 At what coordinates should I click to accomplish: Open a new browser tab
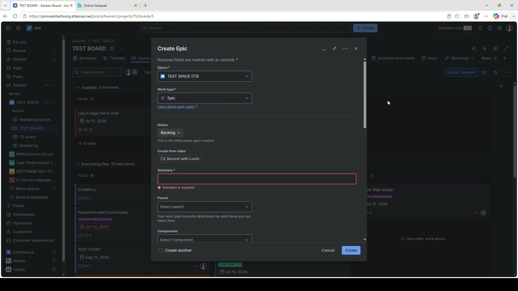click(145, 5)
